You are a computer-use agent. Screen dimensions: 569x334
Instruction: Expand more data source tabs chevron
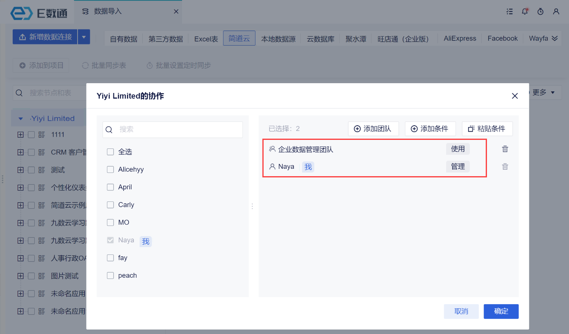[554, 38]
